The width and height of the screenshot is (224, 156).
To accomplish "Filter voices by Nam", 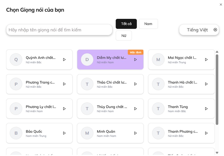I will tap(148, 24).
